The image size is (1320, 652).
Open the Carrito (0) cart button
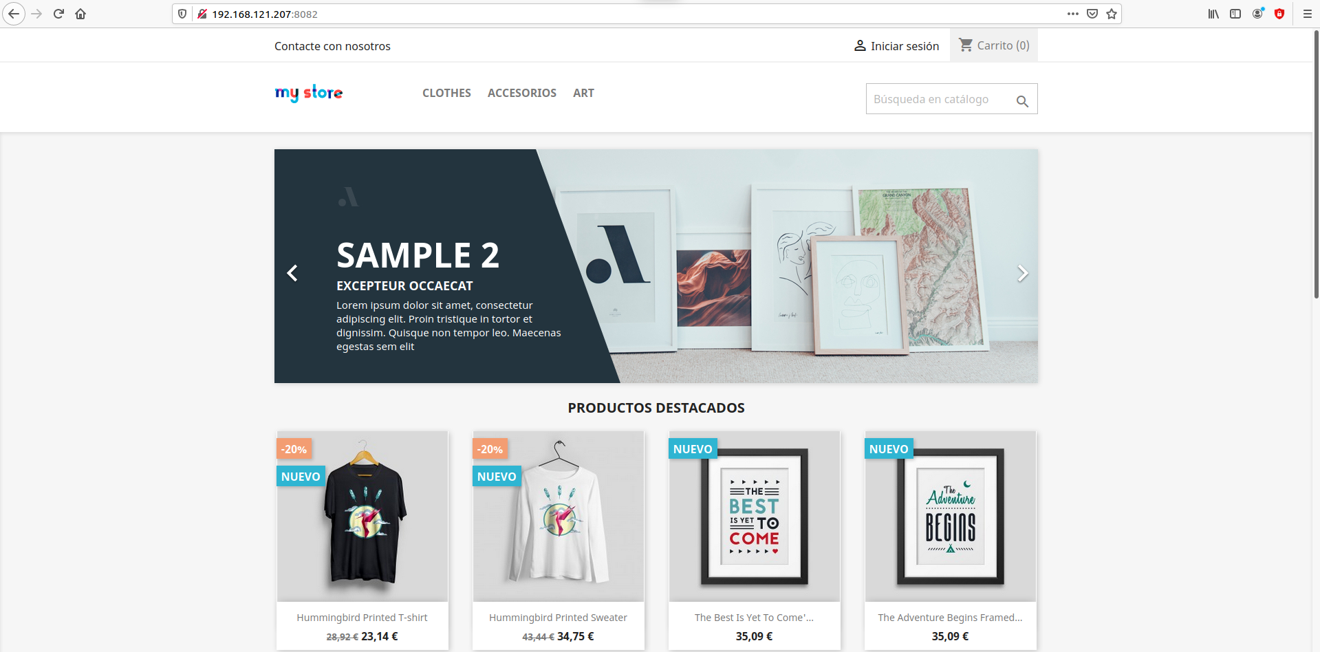[994, 45]
